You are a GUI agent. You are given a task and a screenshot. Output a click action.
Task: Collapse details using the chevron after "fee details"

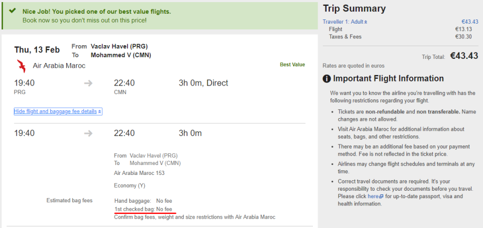100,112
